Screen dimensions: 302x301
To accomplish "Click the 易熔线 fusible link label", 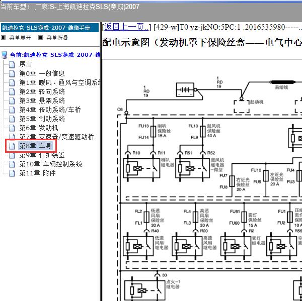I will tap(281, 87).
